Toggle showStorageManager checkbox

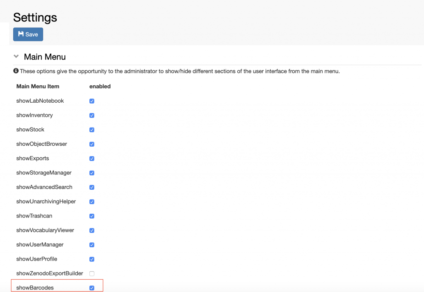coord(92,173)
